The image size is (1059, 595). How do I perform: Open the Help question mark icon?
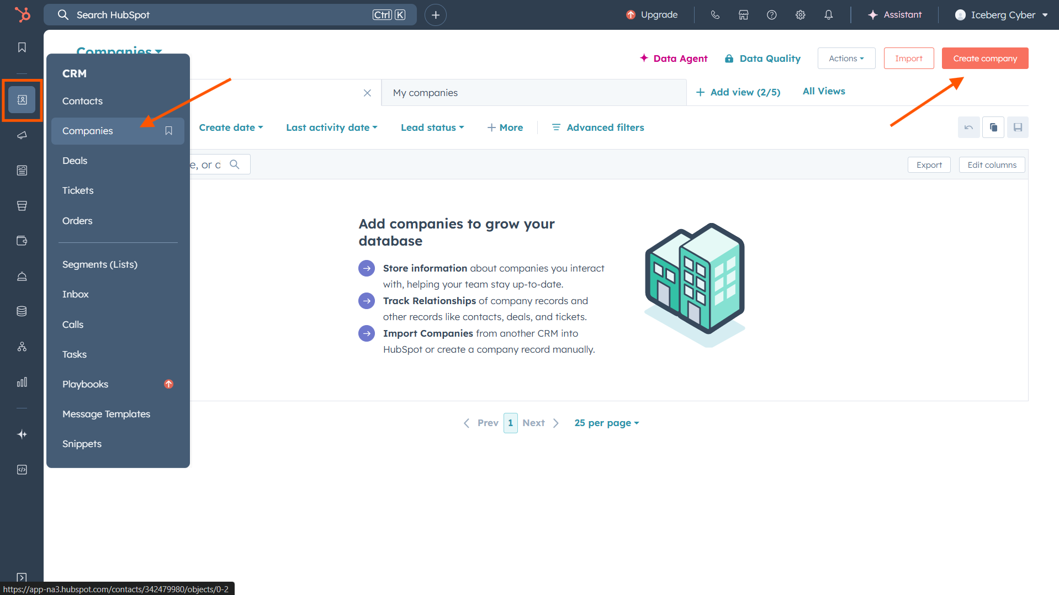[772, 15]
